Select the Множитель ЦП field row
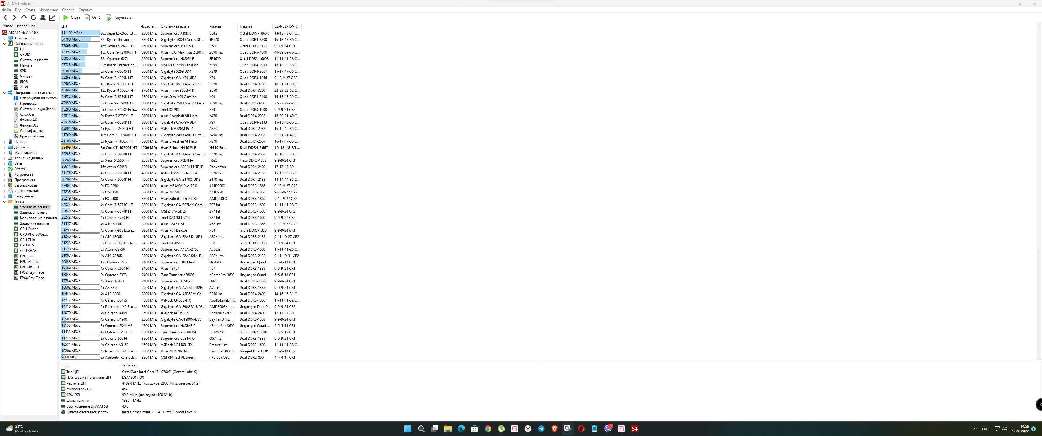The width and height of the screenshot is (1042, 436). coord(149,389)
